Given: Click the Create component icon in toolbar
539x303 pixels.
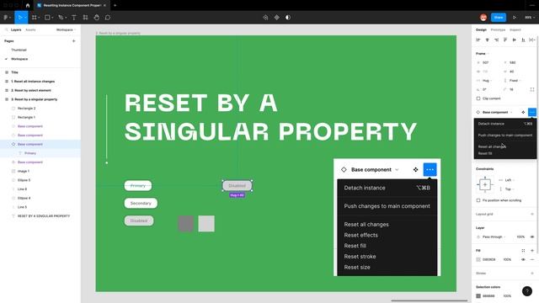Looking at the screenshot, I should point(277,17).
